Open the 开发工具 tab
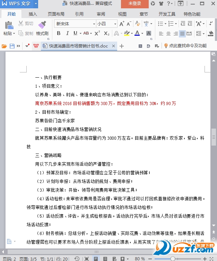Image resolution: width=217 pixels, height=261 pixels. (x=167, y=14)
